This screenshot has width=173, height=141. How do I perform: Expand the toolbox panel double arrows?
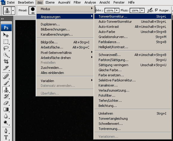tap(2, 19)
